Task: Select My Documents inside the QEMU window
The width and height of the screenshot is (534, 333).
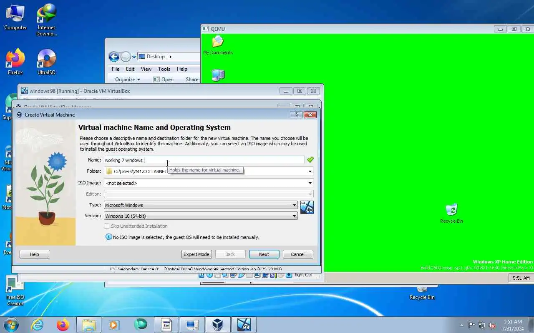Action: tap(218, 45)
